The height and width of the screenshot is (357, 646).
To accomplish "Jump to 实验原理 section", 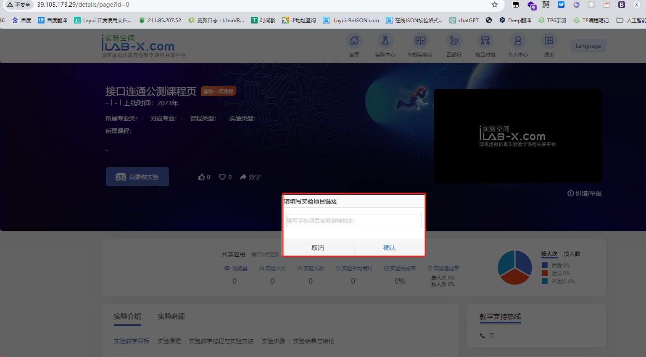I will click(x=169, y=341).
